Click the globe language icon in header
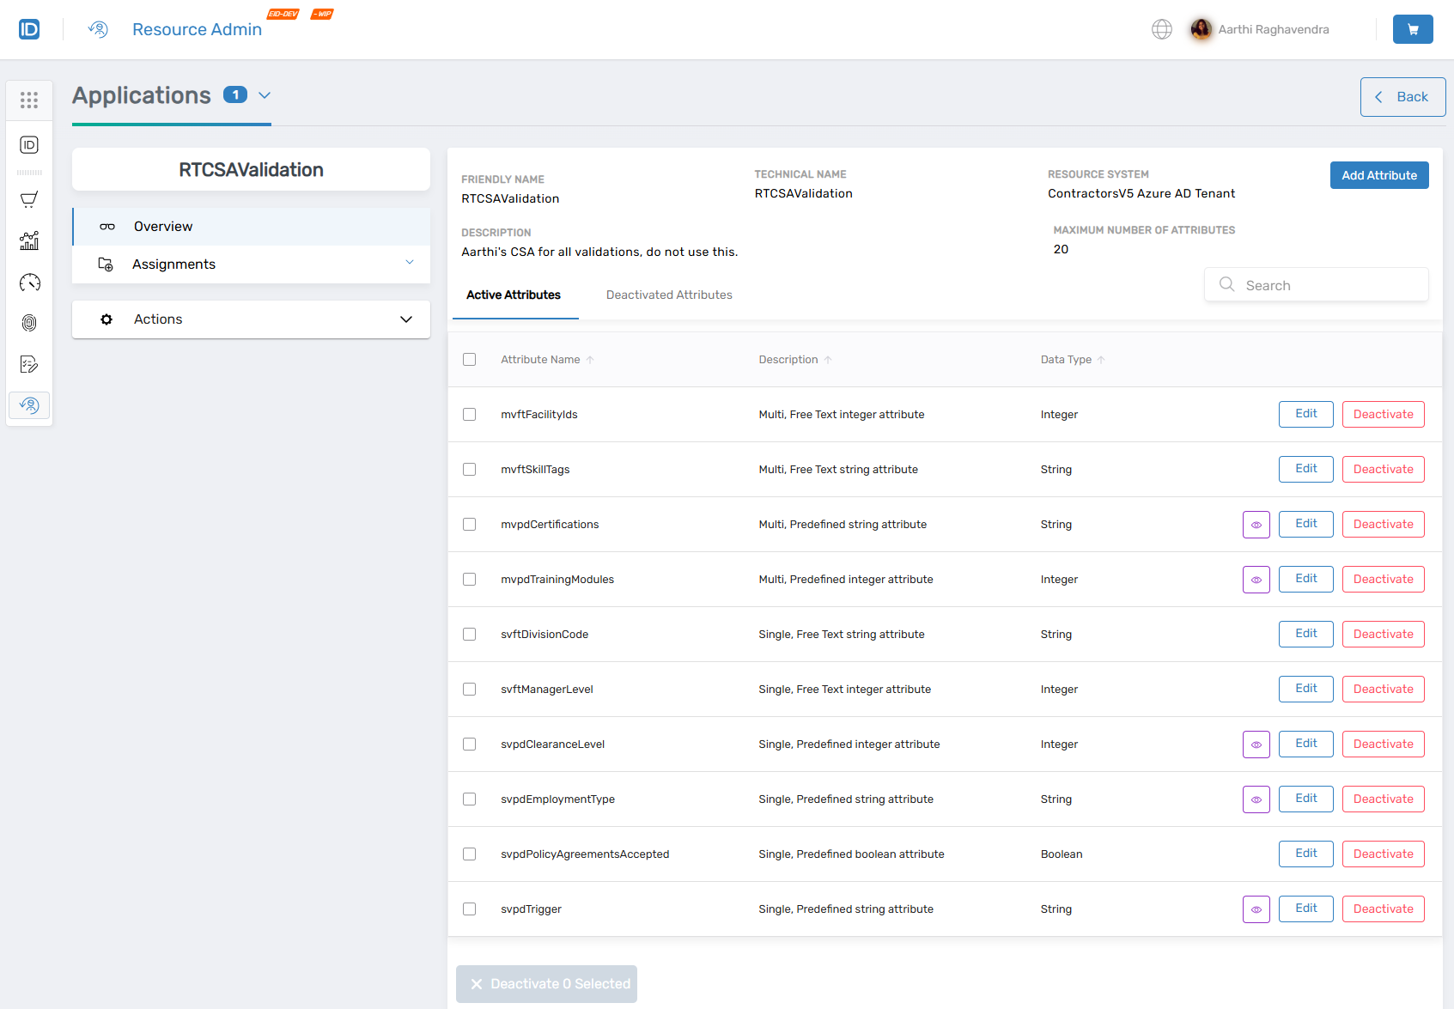Image resolution: width=1454 pixels, height=1009 pixels. click(x=1162, y=28)
